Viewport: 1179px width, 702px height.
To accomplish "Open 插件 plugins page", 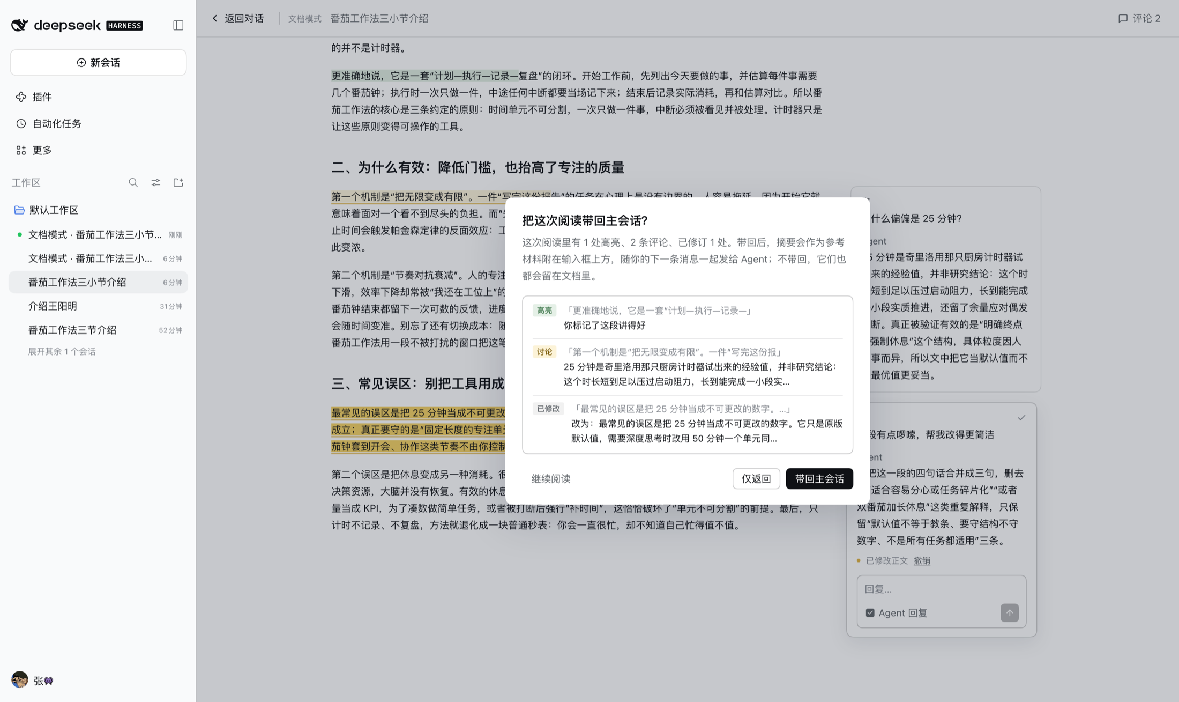I will [x=98, y=97].
